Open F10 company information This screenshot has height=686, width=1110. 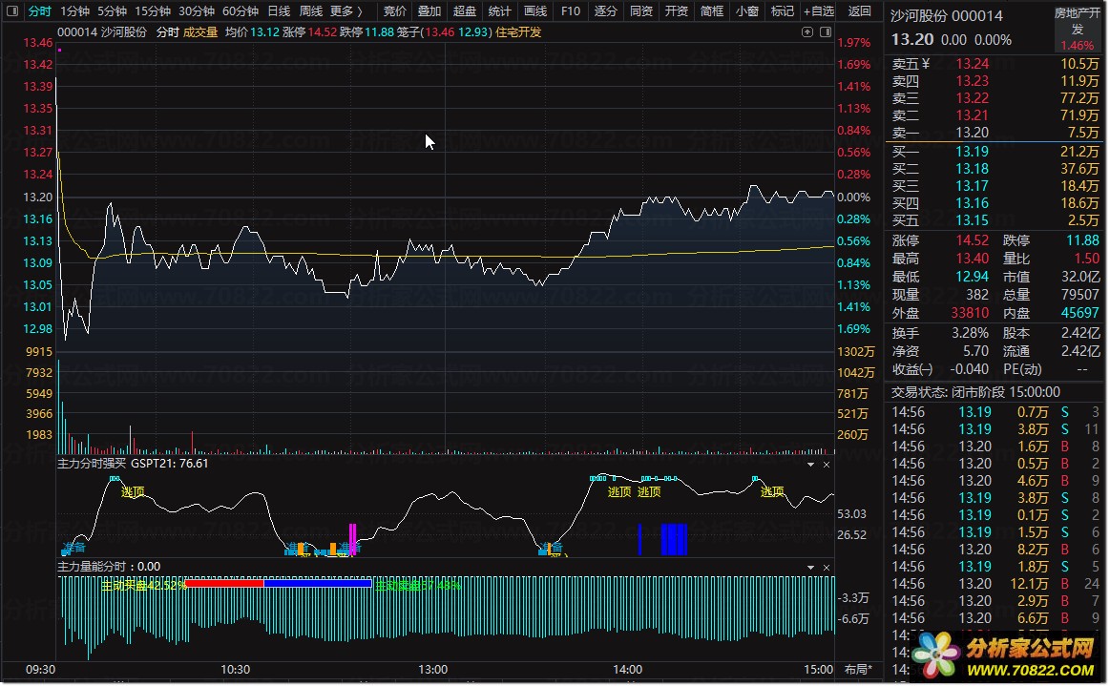click(x=571, y=11)
